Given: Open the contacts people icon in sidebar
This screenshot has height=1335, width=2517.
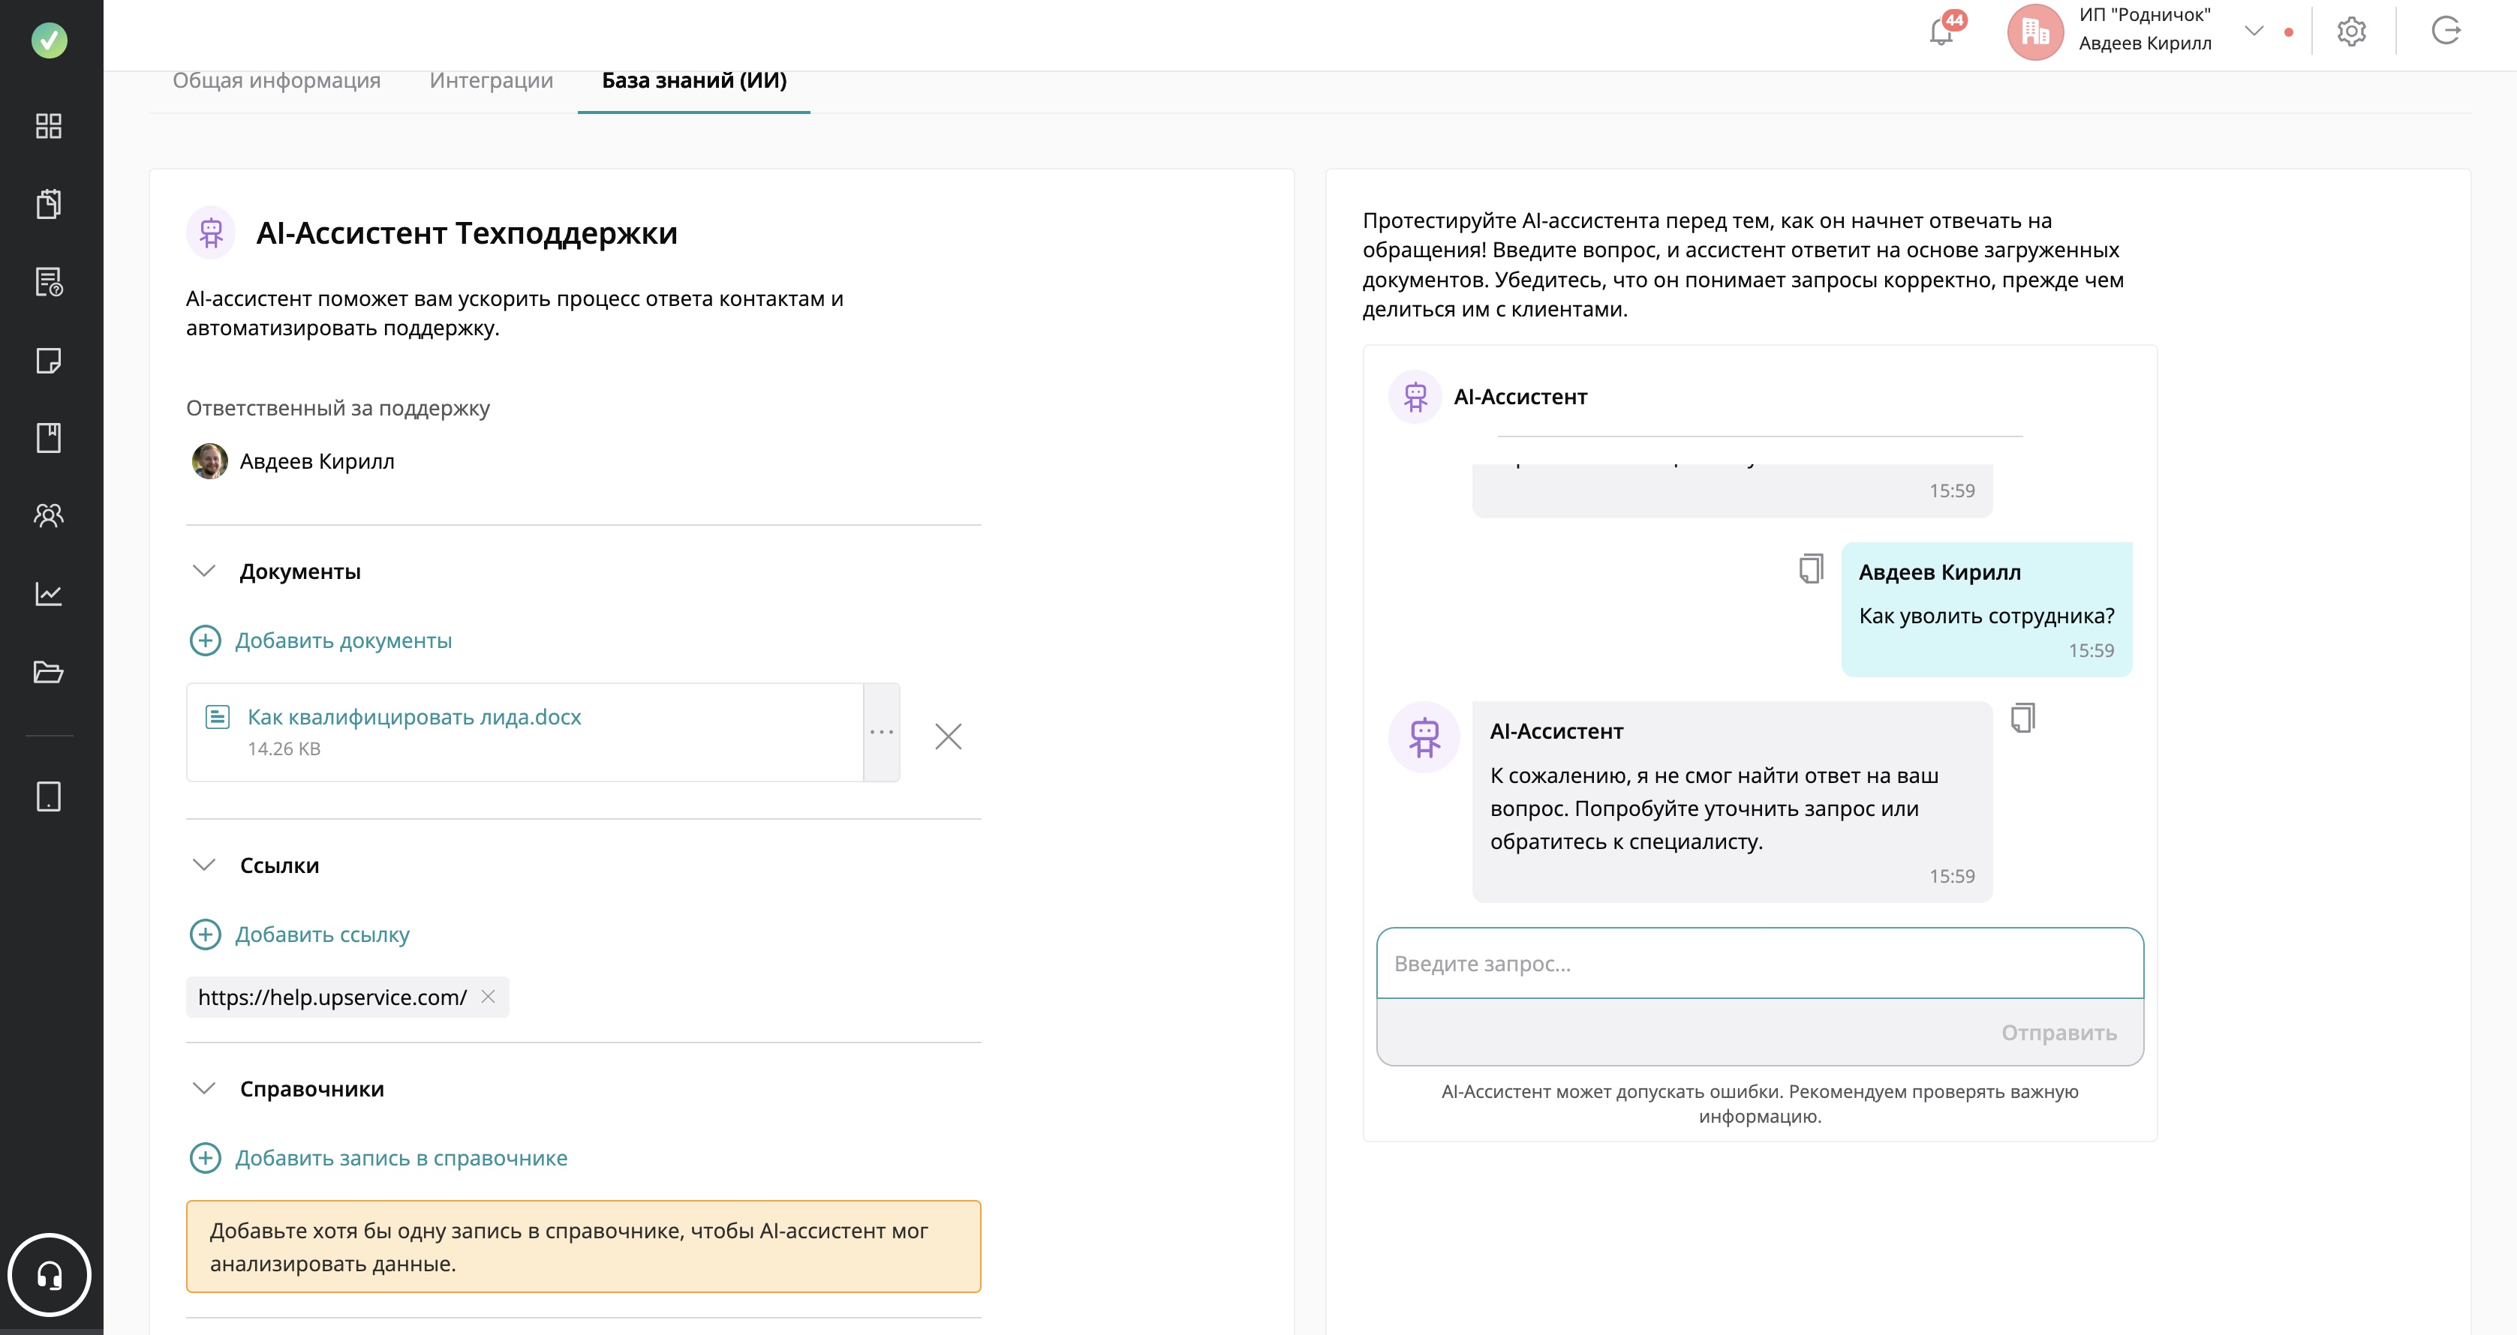Looking at the screenshot, I should 49,514.
